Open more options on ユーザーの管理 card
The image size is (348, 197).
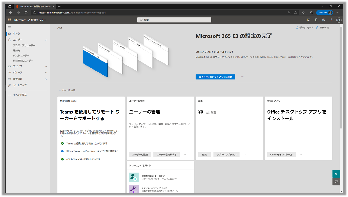tap(190, 101)
